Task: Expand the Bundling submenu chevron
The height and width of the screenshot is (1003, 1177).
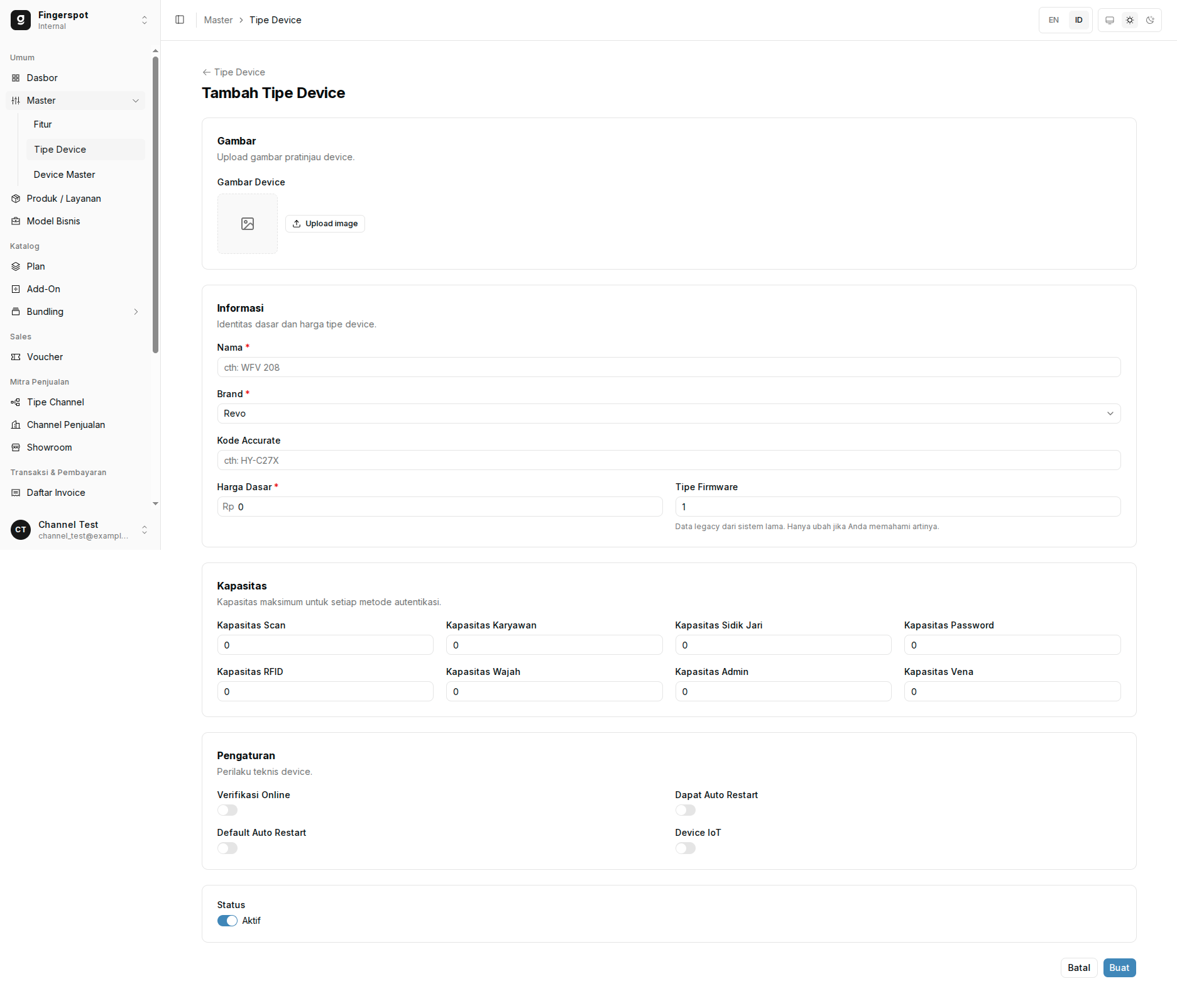Action: 136,312
